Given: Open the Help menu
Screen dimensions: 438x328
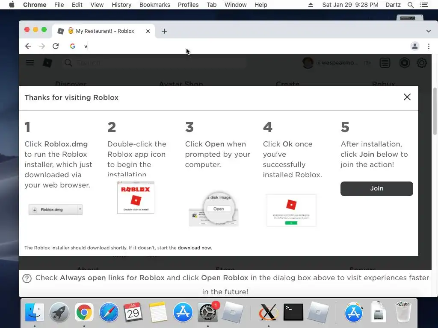Looking at the screenshot, I should pos(260,5).
